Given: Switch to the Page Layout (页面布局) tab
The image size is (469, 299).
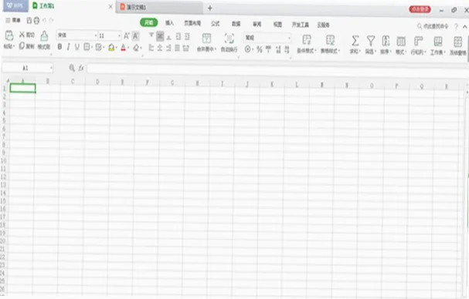Looking at the screenshot, I should pyautogui.click(x=192, y=23).
